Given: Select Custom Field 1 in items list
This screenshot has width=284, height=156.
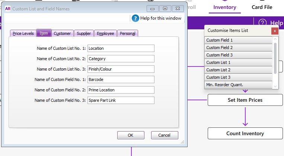Looking at the screenshot, I should pyautogui.click(x=238, y=40).
